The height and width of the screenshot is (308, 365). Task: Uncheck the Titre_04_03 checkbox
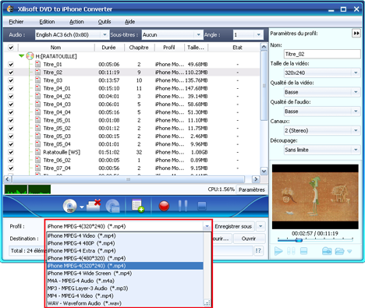click(11, 104)
